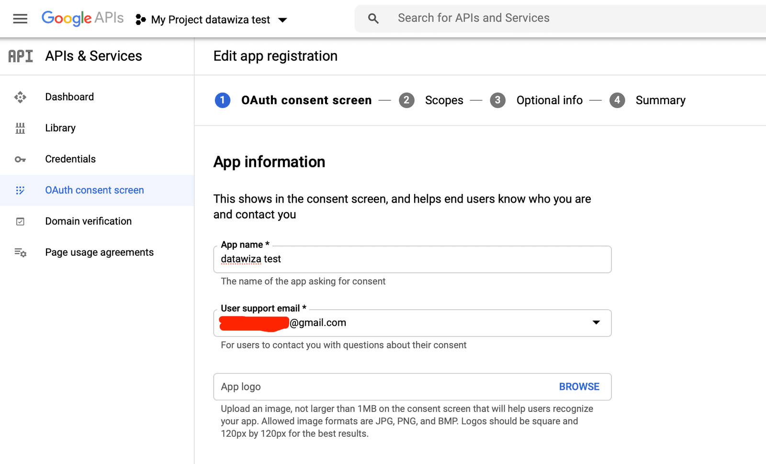Expand the project selector dropdown arrow
The width and height of the screenshot is (766, 464).
click(282, 20)
